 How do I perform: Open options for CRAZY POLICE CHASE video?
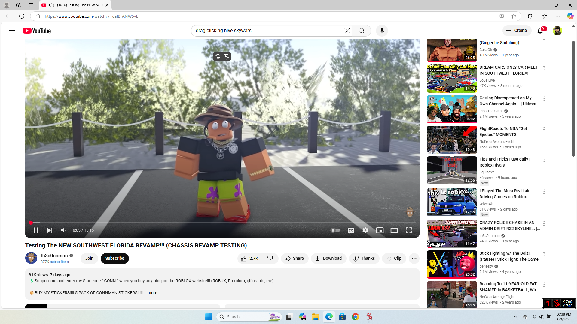(544, 224)
